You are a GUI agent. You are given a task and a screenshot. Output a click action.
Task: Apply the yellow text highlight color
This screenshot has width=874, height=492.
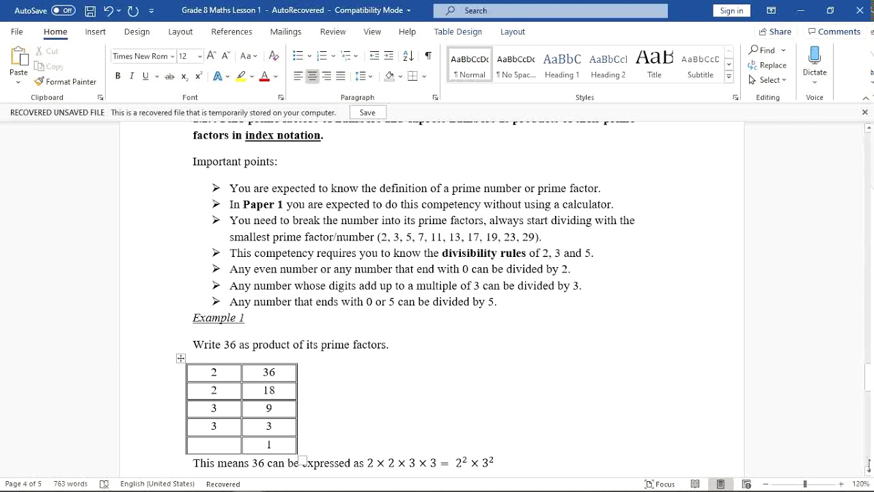(240, 76)
